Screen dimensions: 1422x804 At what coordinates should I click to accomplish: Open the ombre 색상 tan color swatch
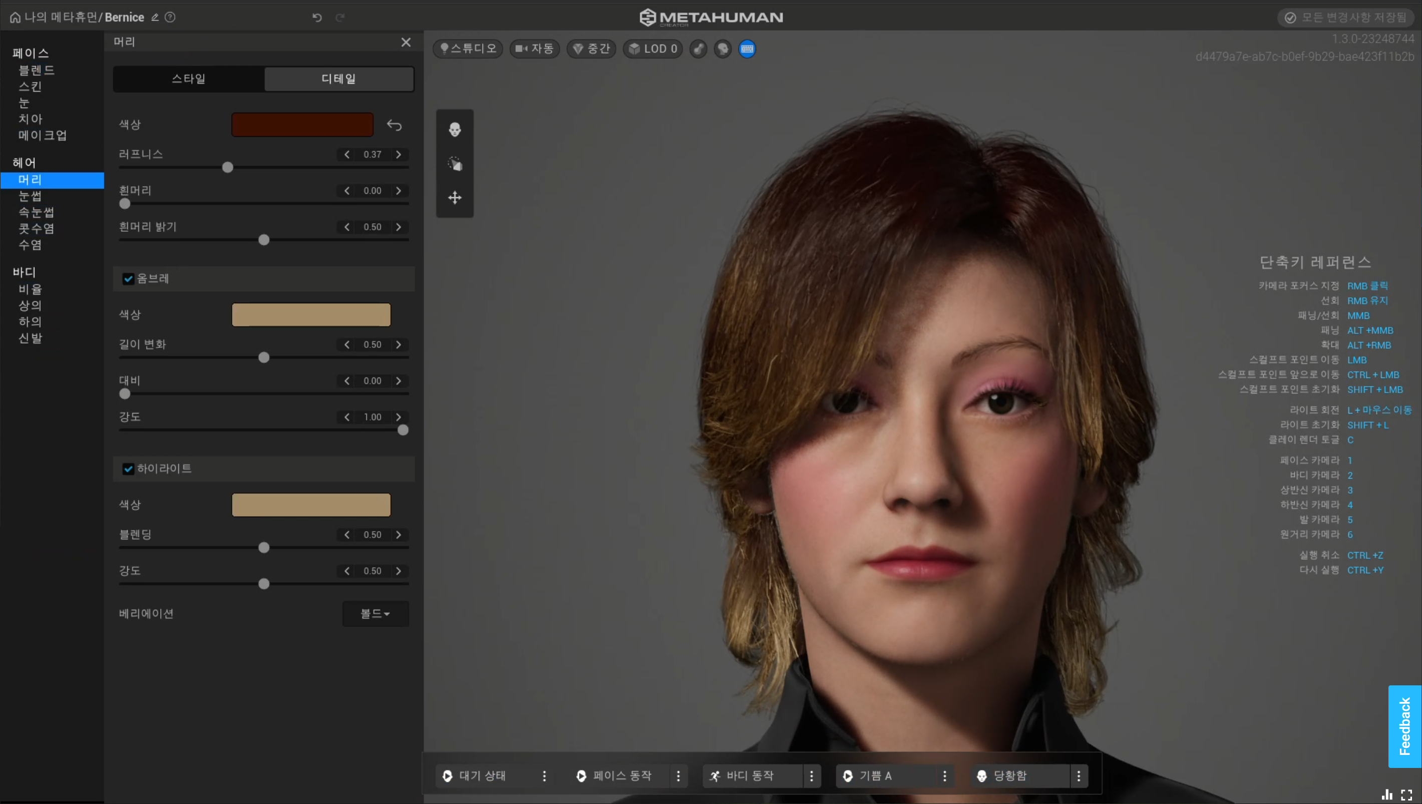click(x=311, y=315)
